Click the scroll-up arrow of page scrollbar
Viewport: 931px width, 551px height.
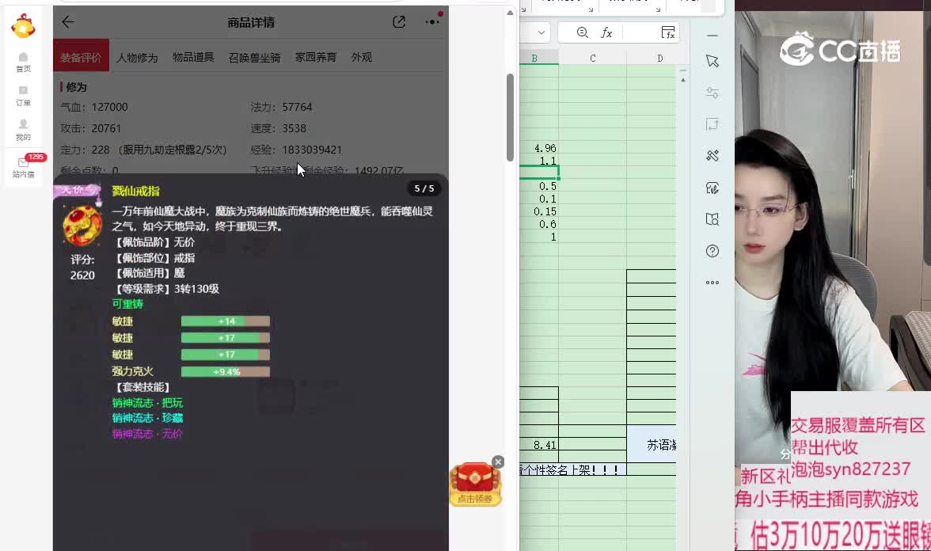click(510, 13)
